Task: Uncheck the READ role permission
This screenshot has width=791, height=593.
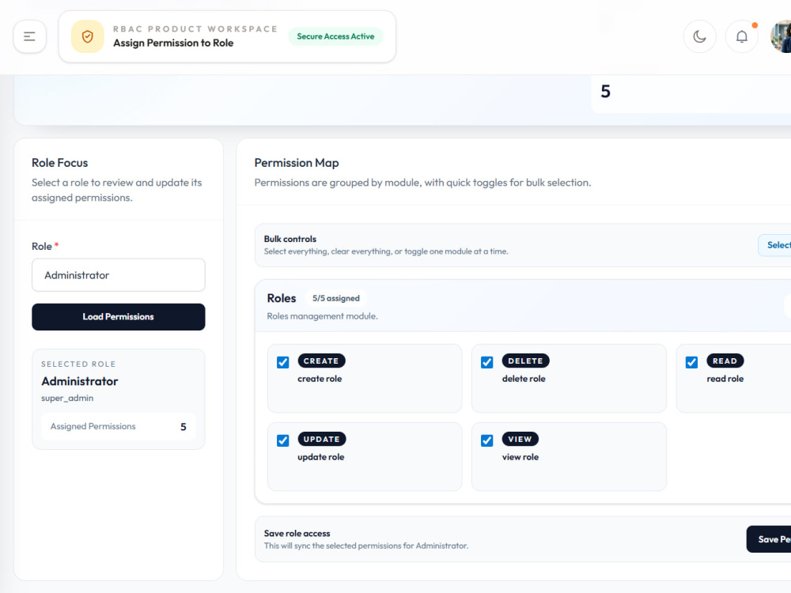Action: [x=691, y=362]
